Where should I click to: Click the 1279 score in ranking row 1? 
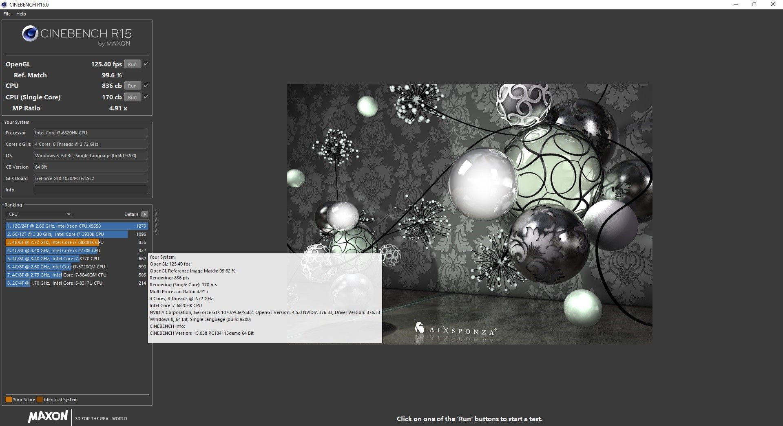point(141,226)
